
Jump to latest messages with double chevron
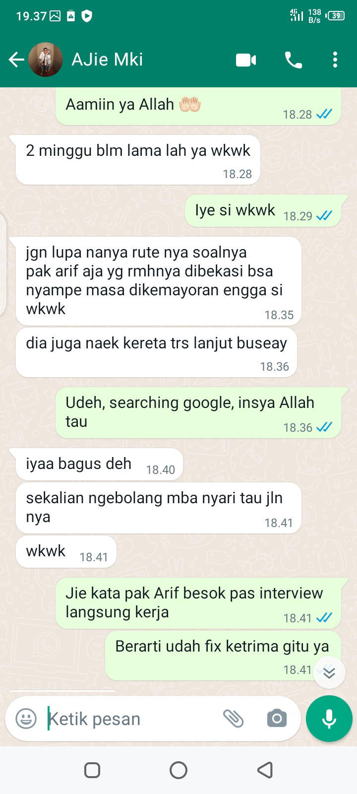tap(329, 672)
